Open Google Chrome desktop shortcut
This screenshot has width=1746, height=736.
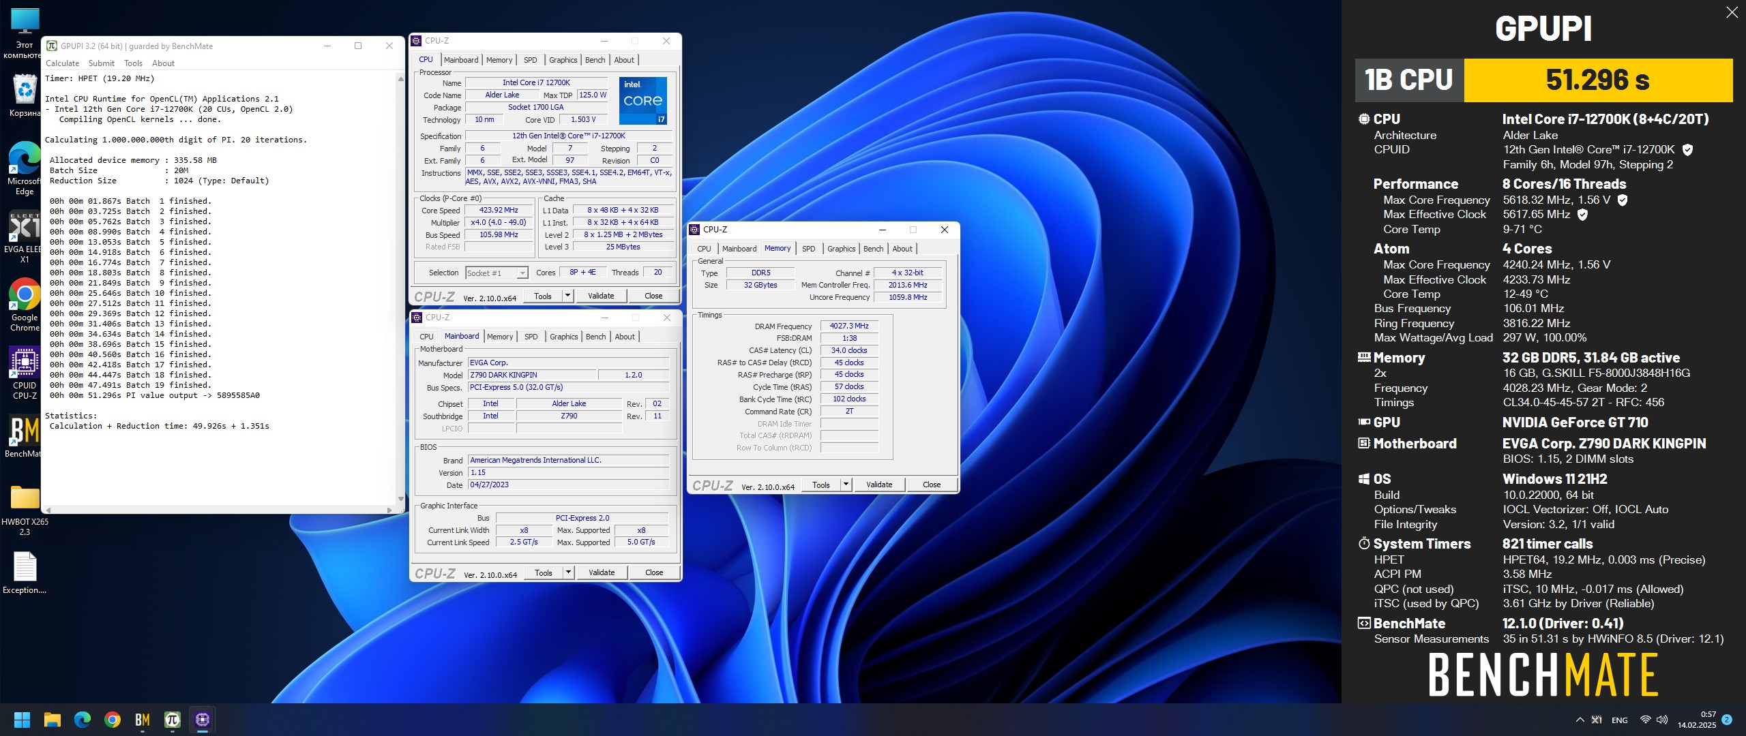[x=25, y=305]
